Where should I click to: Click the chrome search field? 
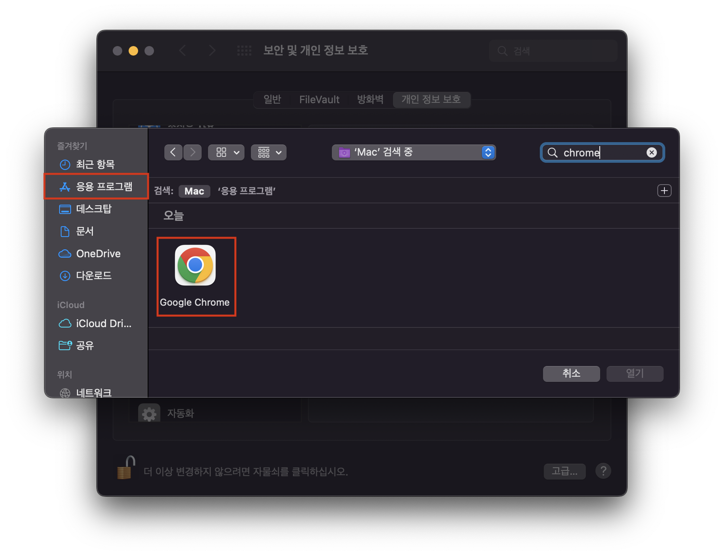coord(602,152)
